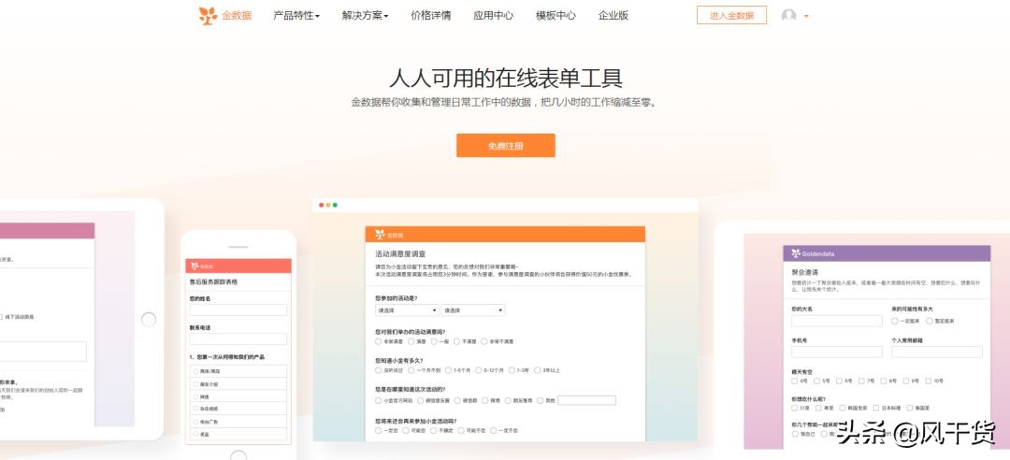The width and height of the screenshot is (1010, 460).
Task: Choose the 3年以上 radio option
Action: [537, 370]
